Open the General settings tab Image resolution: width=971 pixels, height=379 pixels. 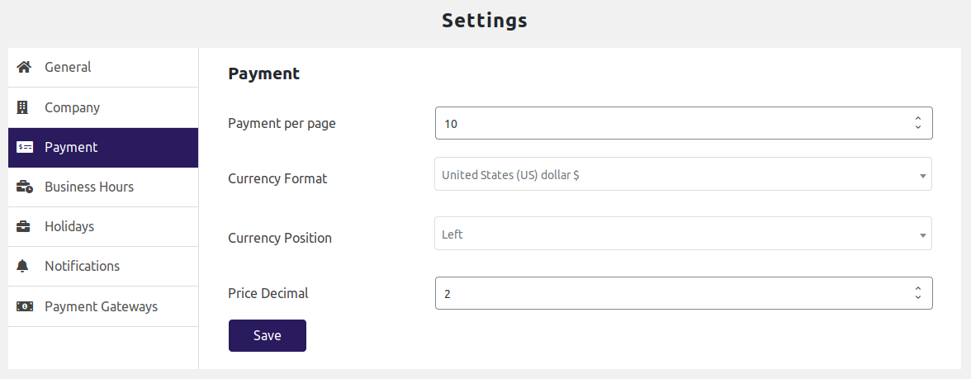click(x=68, y=67)
